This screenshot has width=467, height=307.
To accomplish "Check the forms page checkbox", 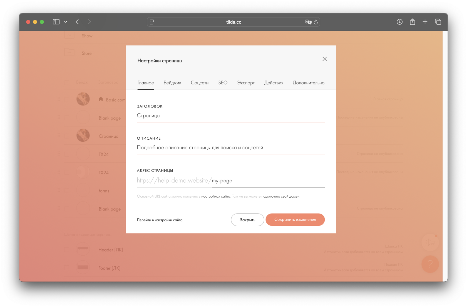I will pyautogui.click(x=67, y=191).
